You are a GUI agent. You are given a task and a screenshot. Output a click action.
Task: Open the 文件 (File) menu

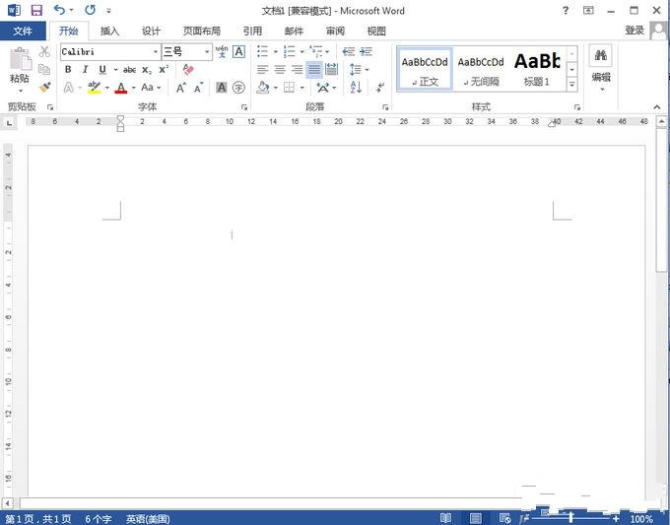click(23, 31)
